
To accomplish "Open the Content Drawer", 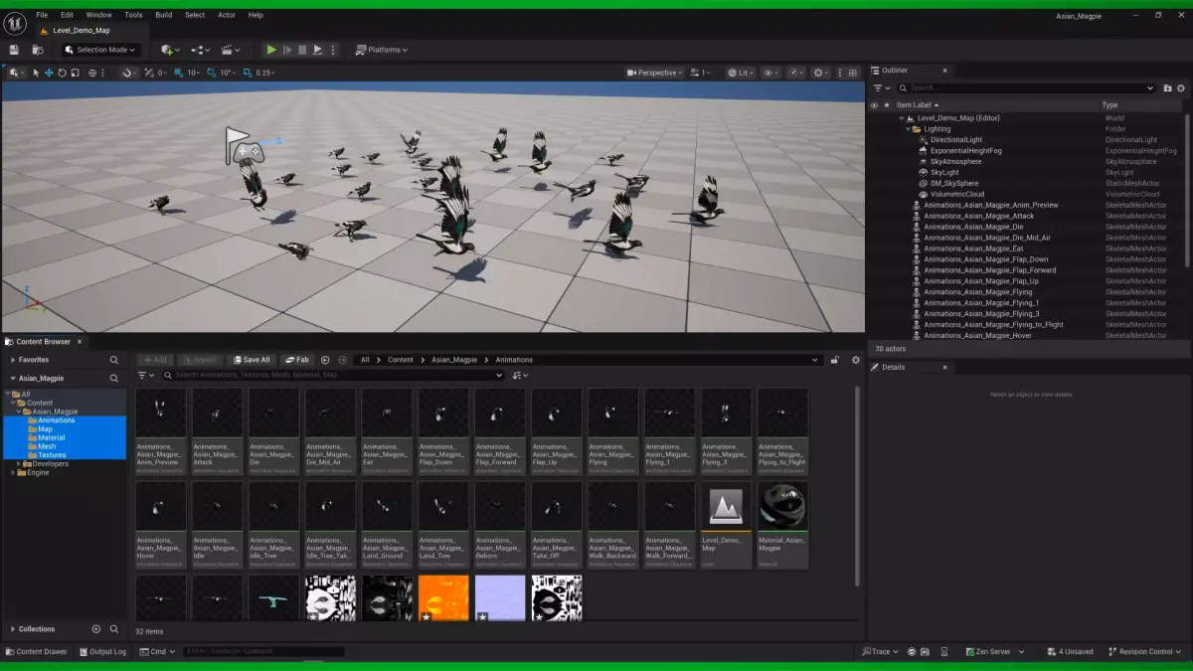I will click(36, 652).
